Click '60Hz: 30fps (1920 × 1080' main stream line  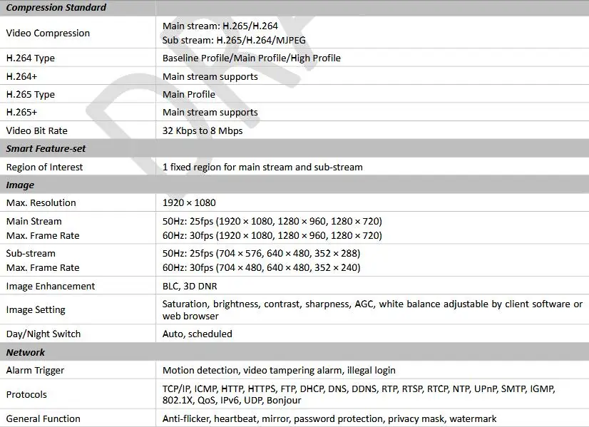tap(272, 235)
